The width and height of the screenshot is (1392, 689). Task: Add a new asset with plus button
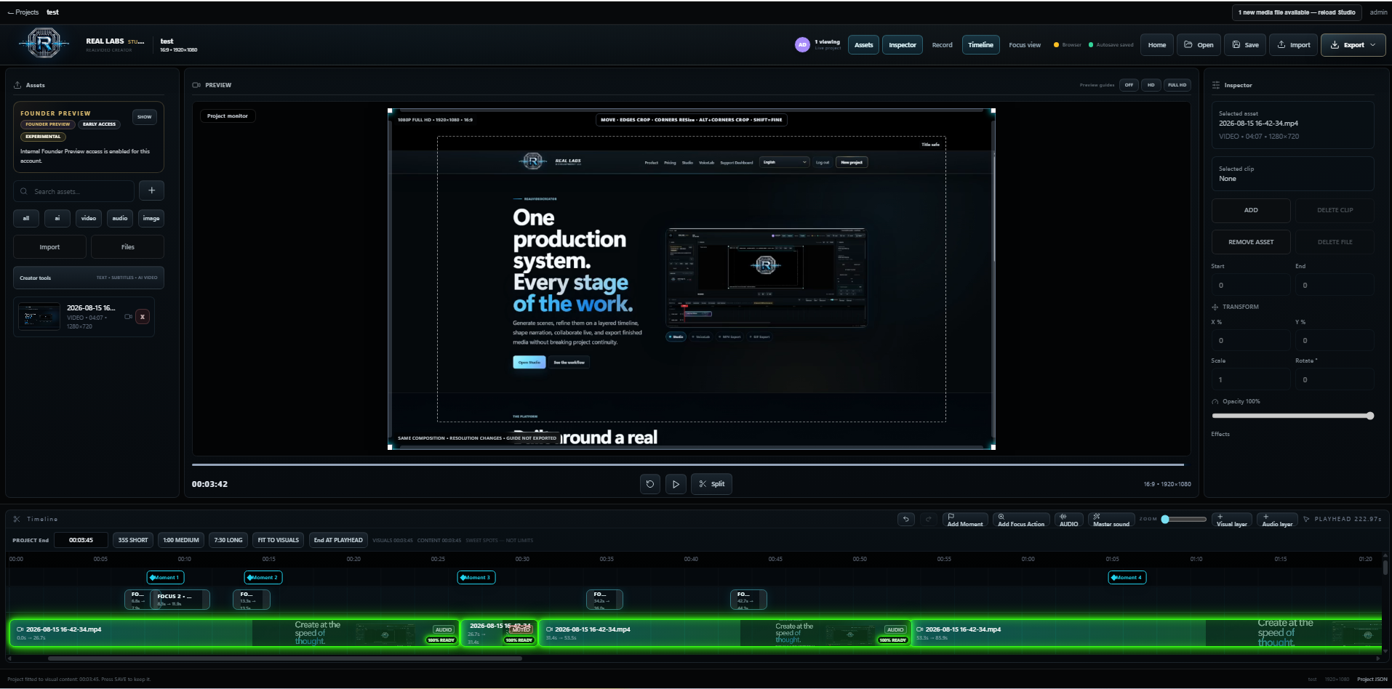click(151, 190)
